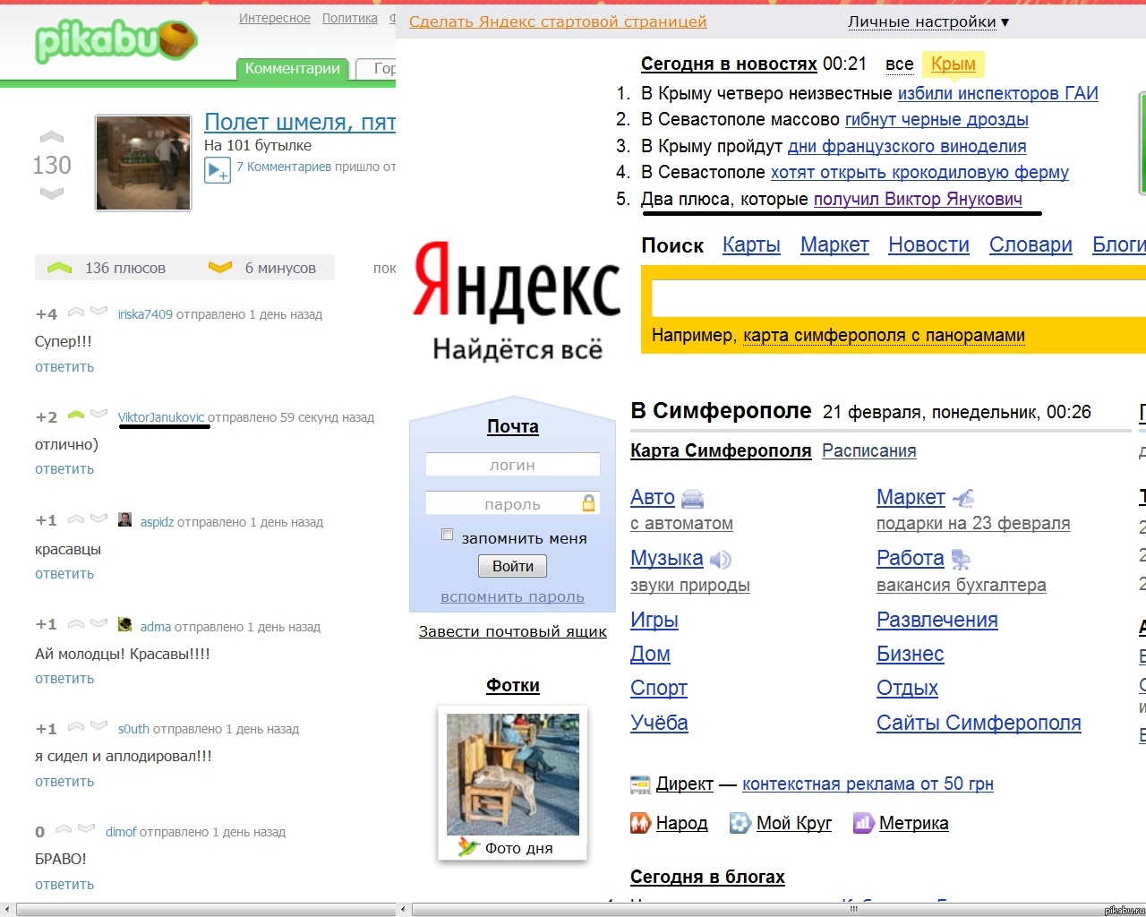Downvote the post using the down arrow
This screenshot has width=1146, height=917.
coord(52,190)
